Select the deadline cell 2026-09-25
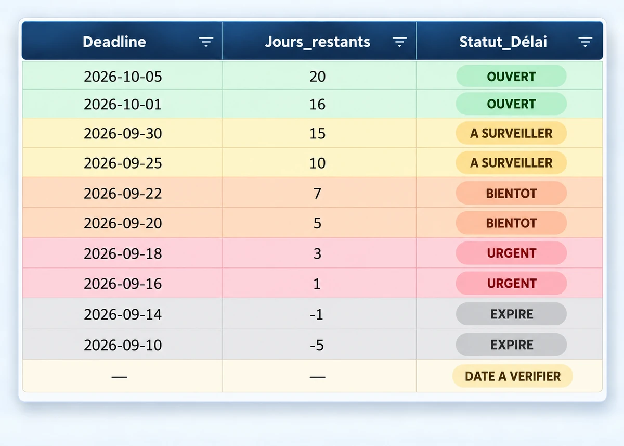Image resolution: width=624 pixels, height=446 pixels. coord(123,163)
